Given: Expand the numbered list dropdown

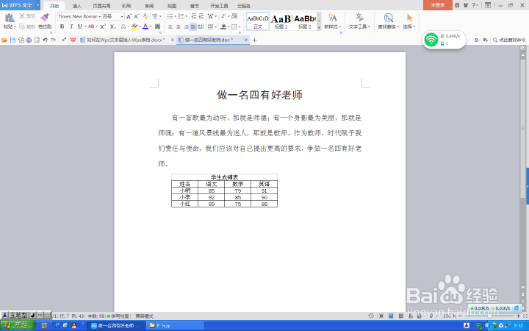Looking at the screenshot, I should tap(186, 16).
